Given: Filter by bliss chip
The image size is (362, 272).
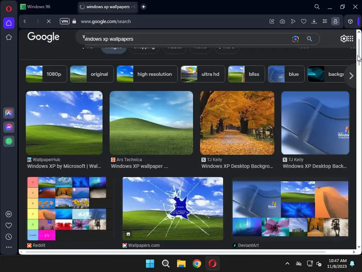Looking at the screenshot, I should coord(246,74).
